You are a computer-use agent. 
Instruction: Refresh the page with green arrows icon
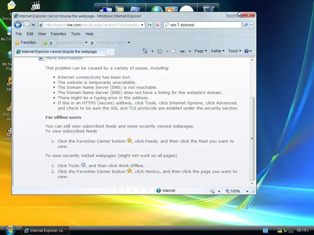[150, 25]
